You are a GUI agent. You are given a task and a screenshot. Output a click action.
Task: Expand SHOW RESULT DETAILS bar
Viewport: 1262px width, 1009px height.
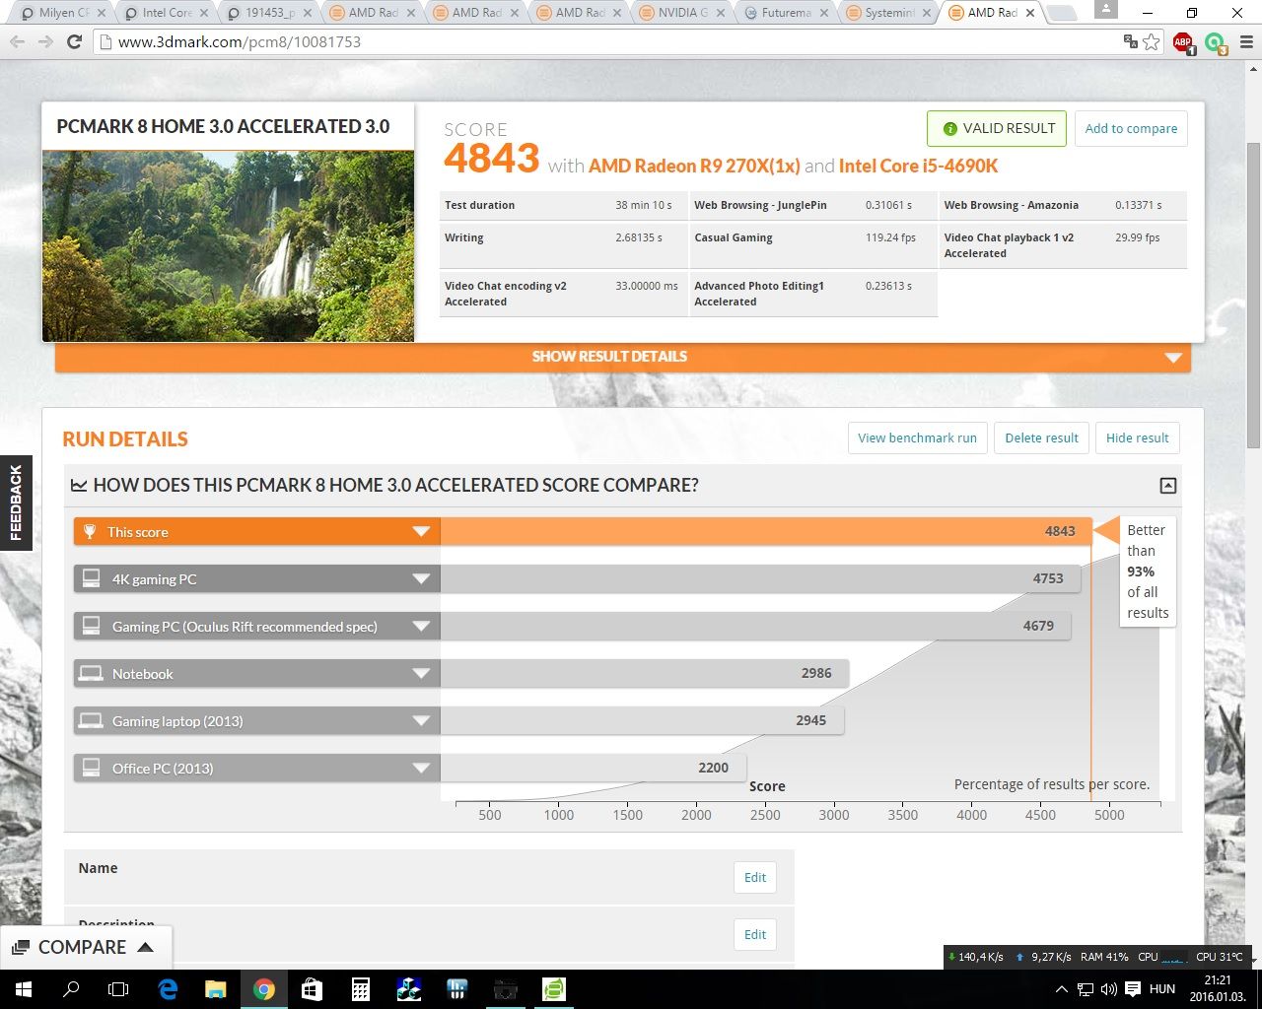tap(623, 357)
